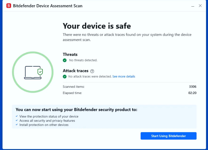Click the "Elapsed time:" label
Viewport: 208px width, 150px height.
(72, 93)
